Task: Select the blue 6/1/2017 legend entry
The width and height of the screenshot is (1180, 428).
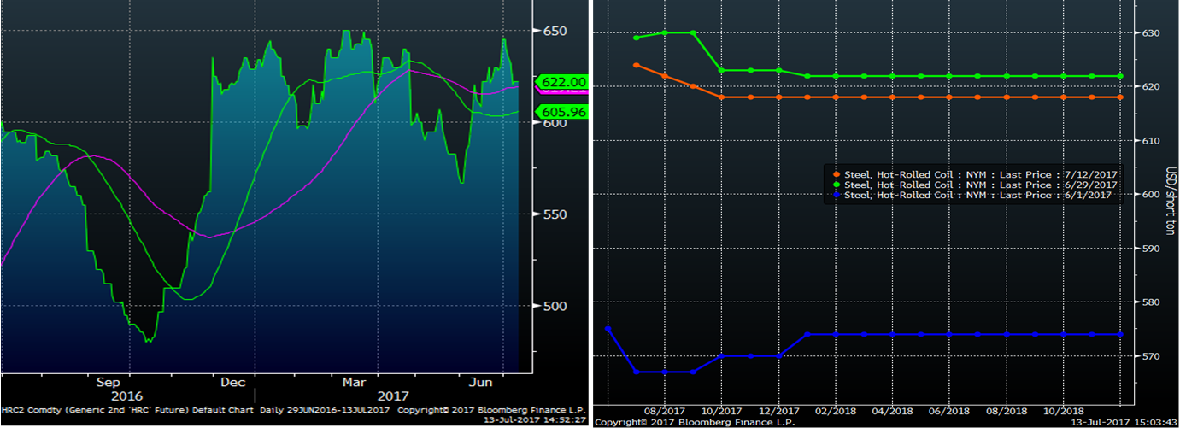Action: pyautogui.click(x=972, y=195)
